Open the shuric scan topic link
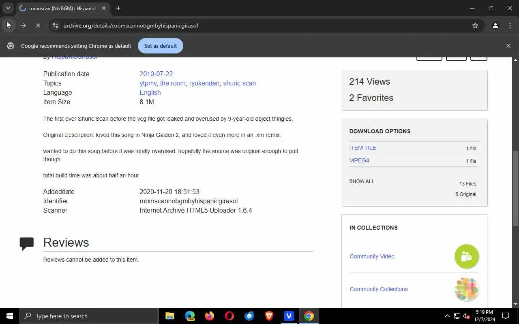This screenshot has width=519, height=324. point(239,83)
